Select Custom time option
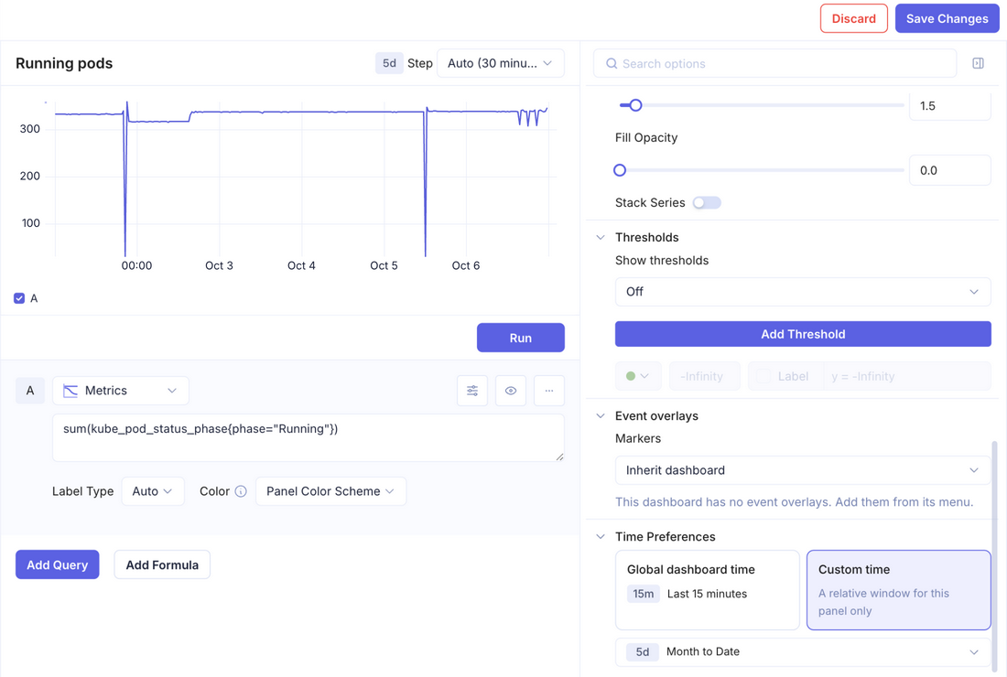This screenshot has height=677, width=1007. point(898,590)
